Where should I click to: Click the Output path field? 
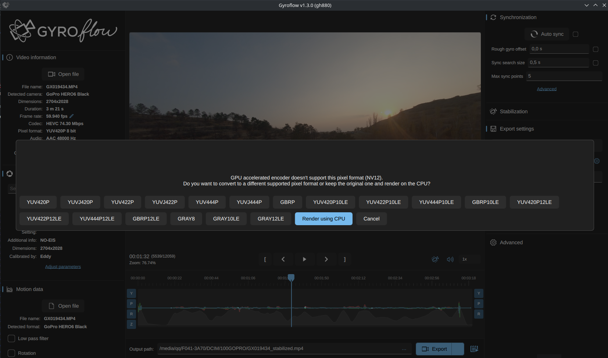[283, 348]
